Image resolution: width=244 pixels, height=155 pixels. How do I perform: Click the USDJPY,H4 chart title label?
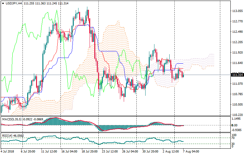(14, 3)
